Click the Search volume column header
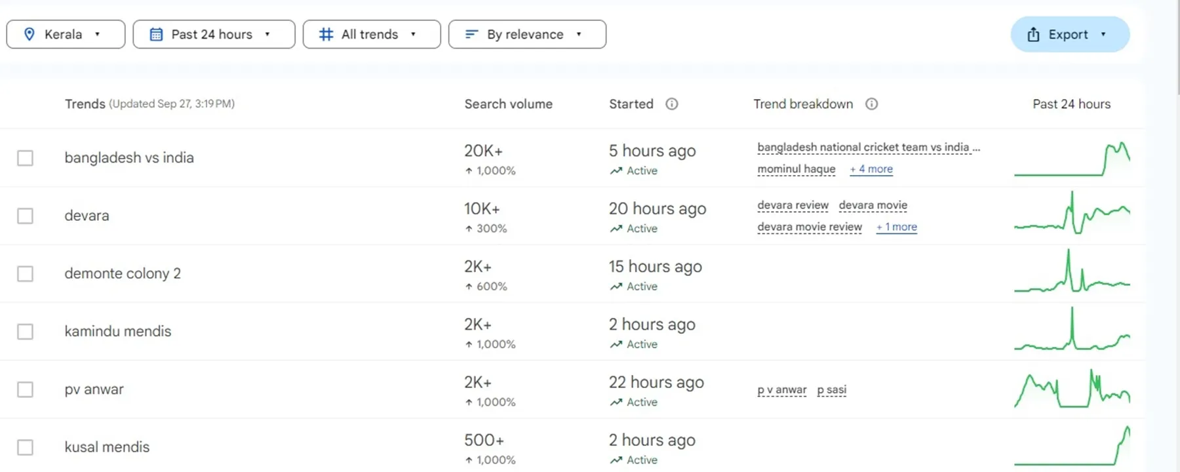The image size is (1180, 472). pos(508,104)
